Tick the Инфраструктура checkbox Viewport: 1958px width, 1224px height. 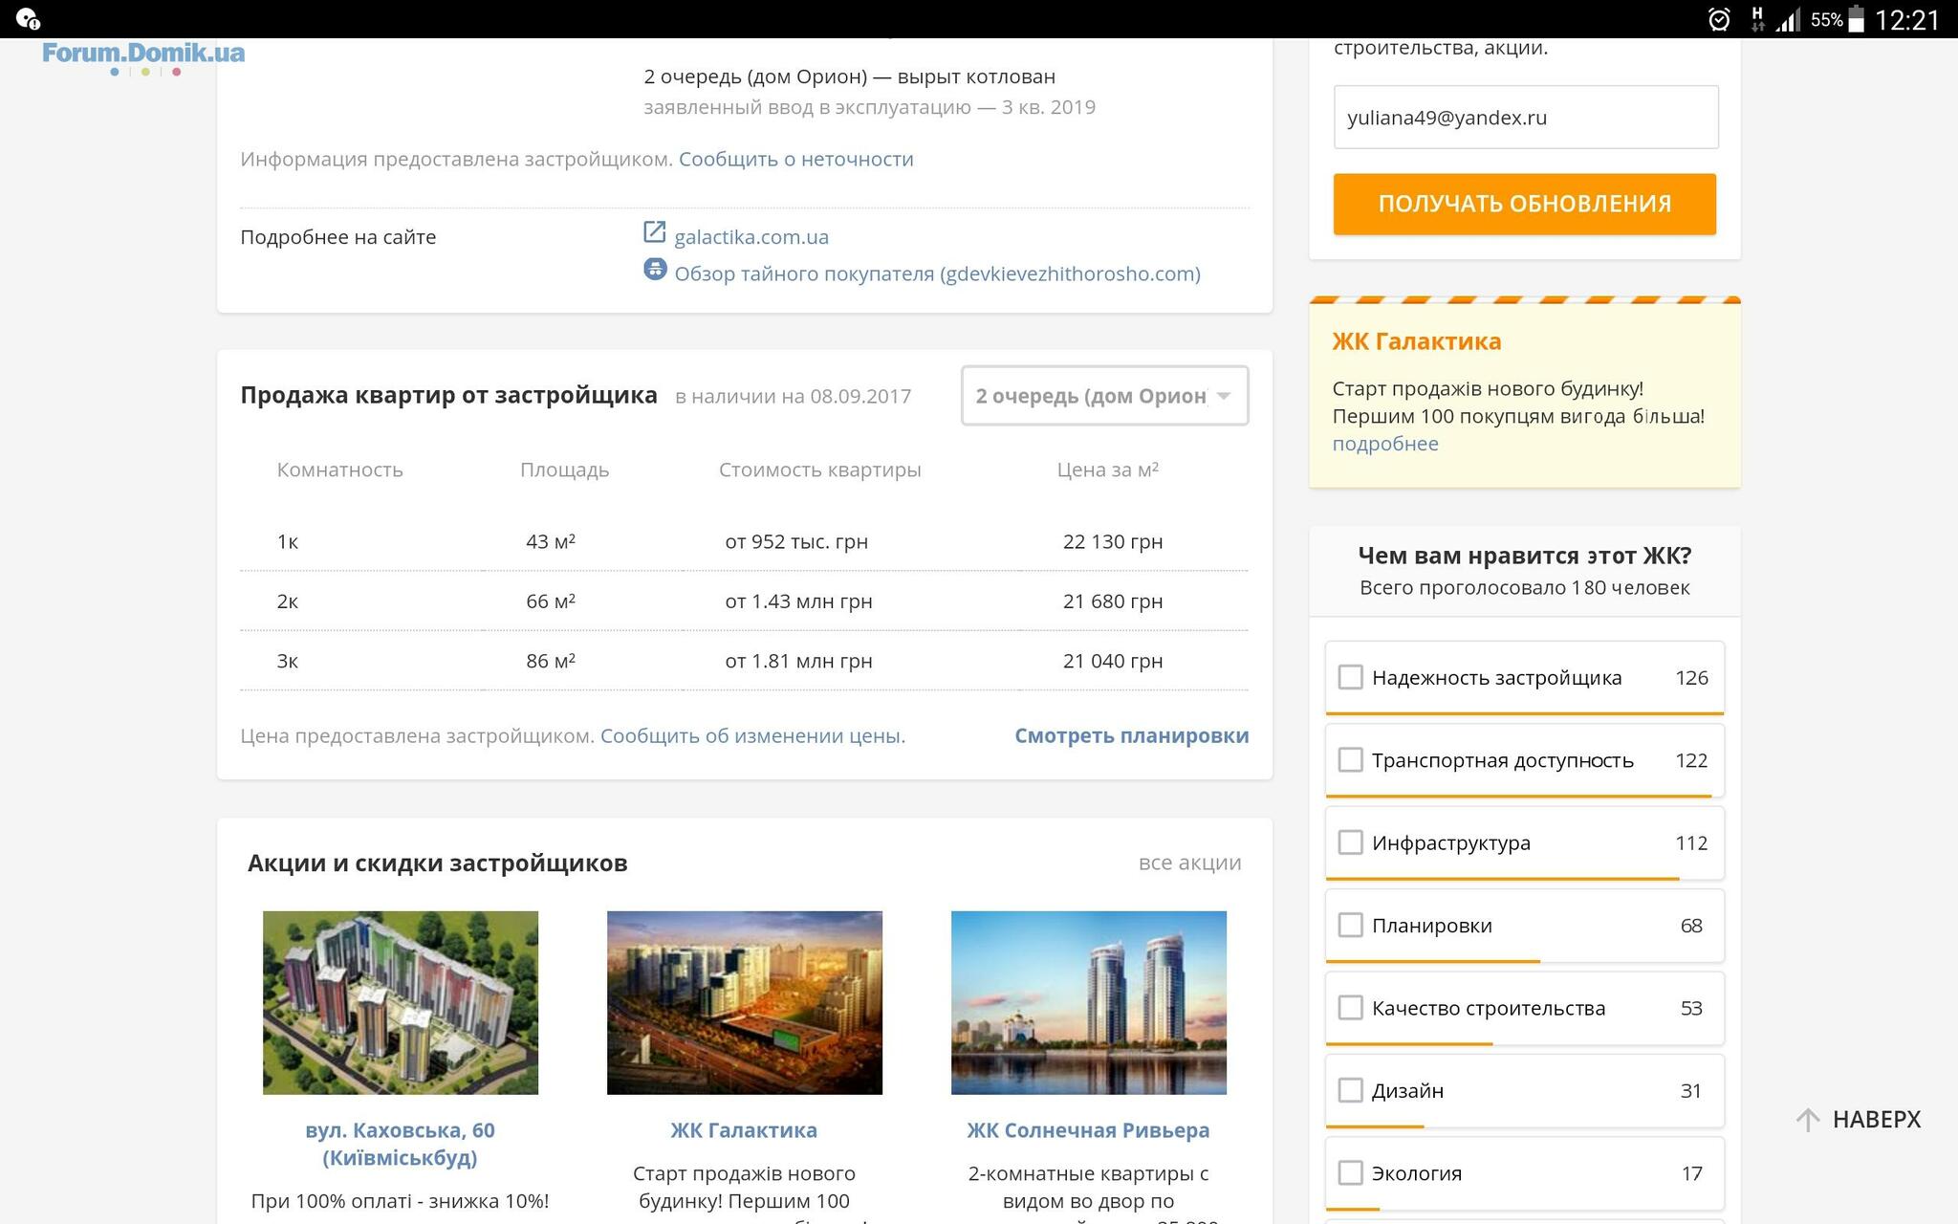[x=1350, y=842]
